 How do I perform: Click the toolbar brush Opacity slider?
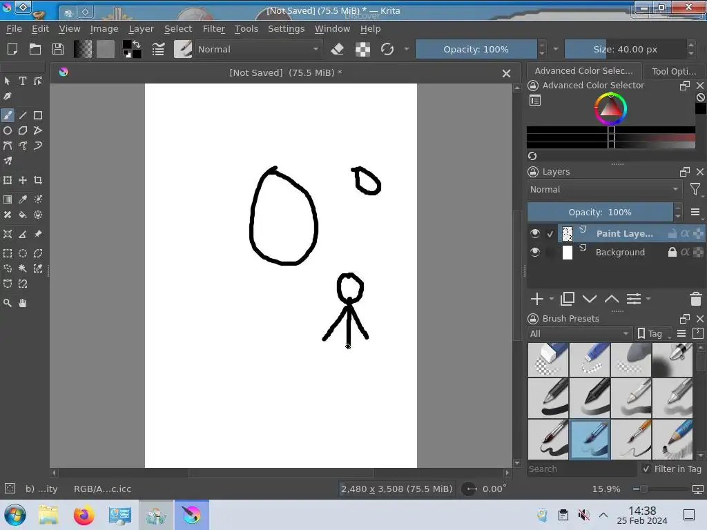tap(476, 49)
